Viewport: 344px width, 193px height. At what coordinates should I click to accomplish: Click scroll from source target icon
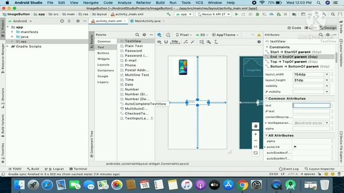point(62,21)
